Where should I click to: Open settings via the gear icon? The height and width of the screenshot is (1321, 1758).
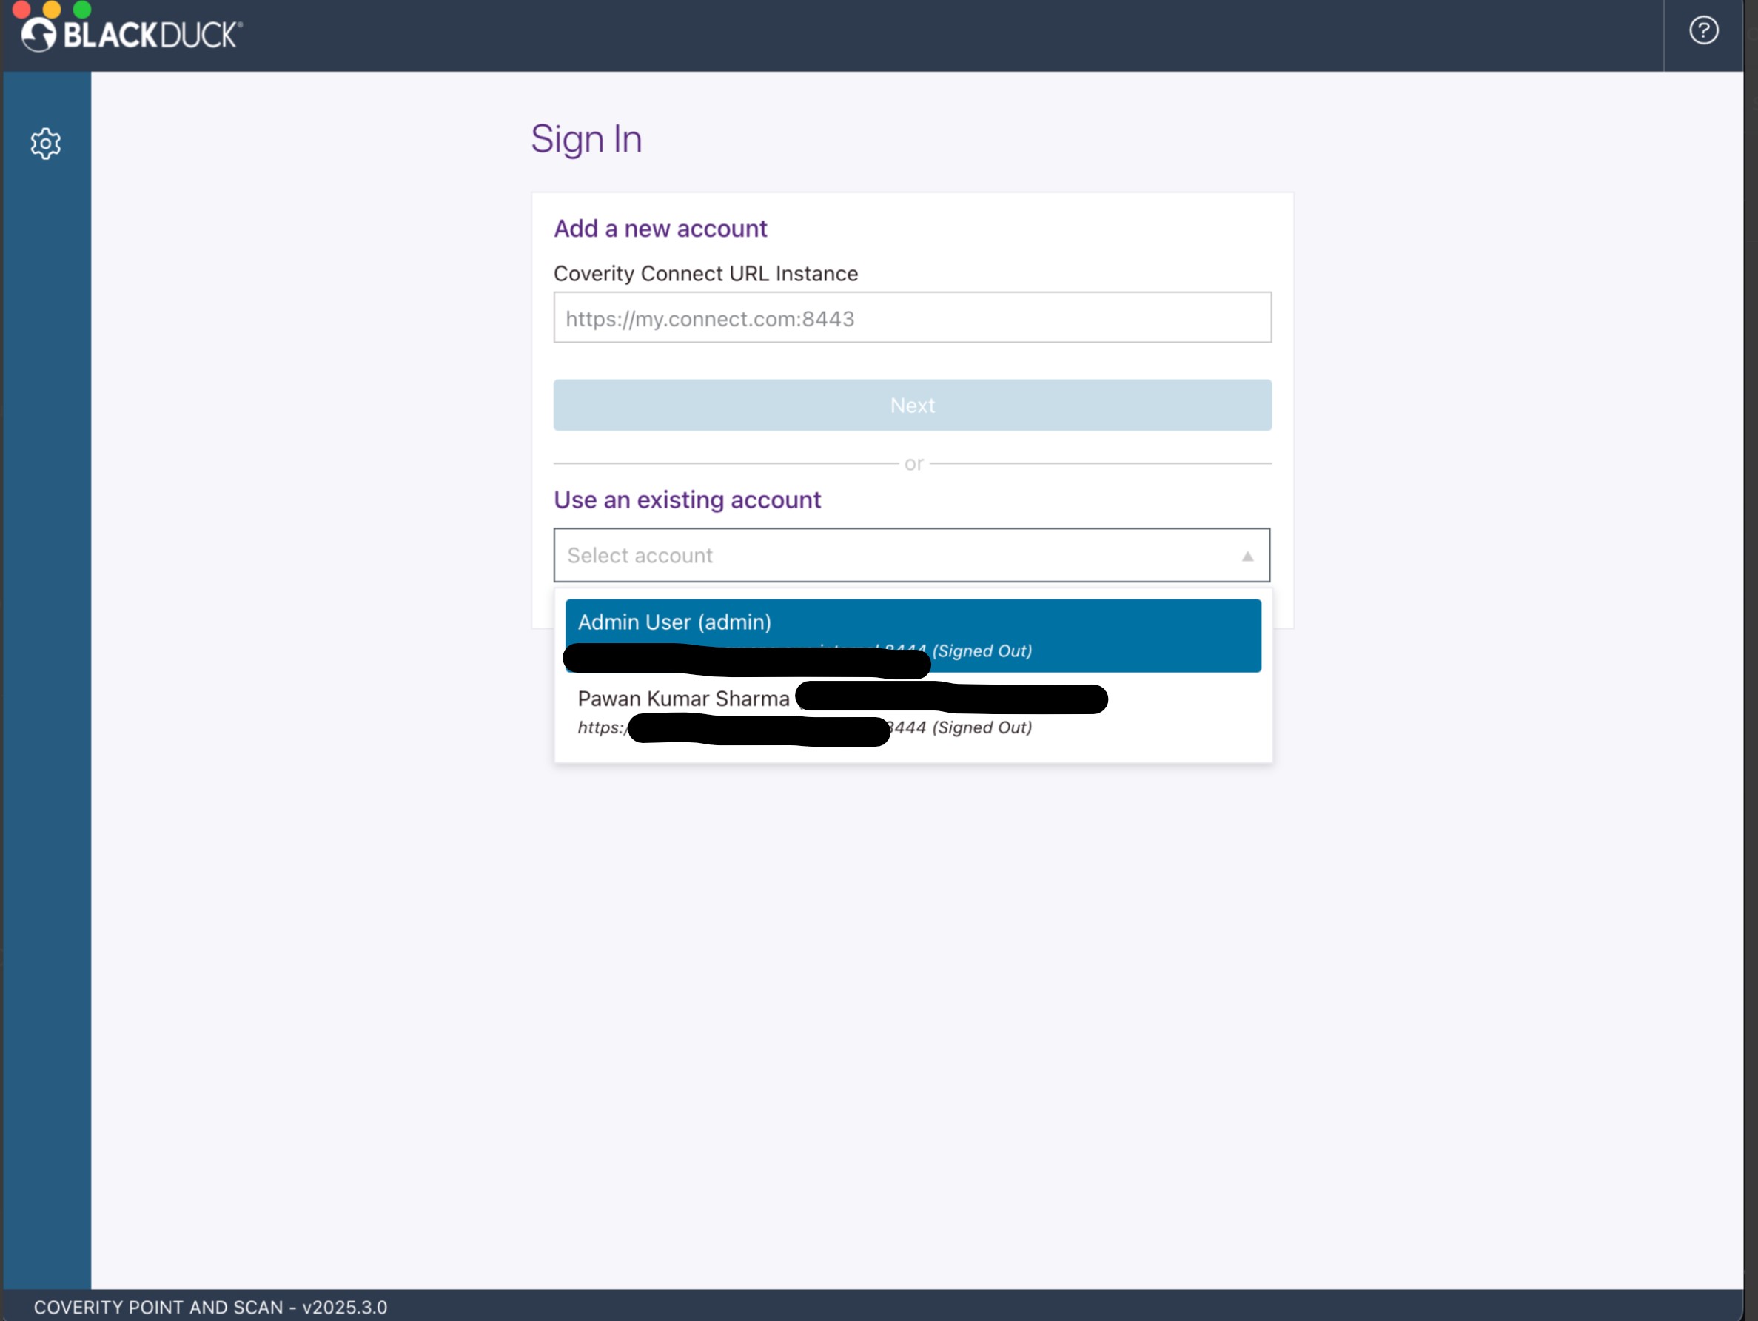click(x=45, y=144)
